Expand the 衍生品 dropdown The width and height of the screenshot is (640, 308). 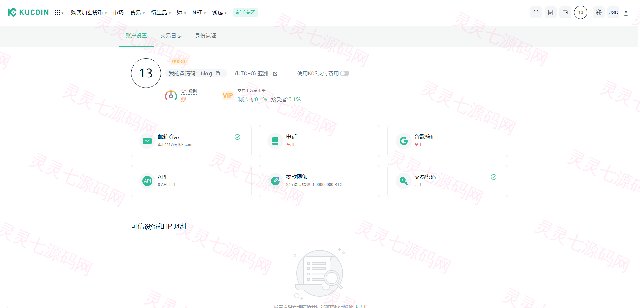(161, 13)
